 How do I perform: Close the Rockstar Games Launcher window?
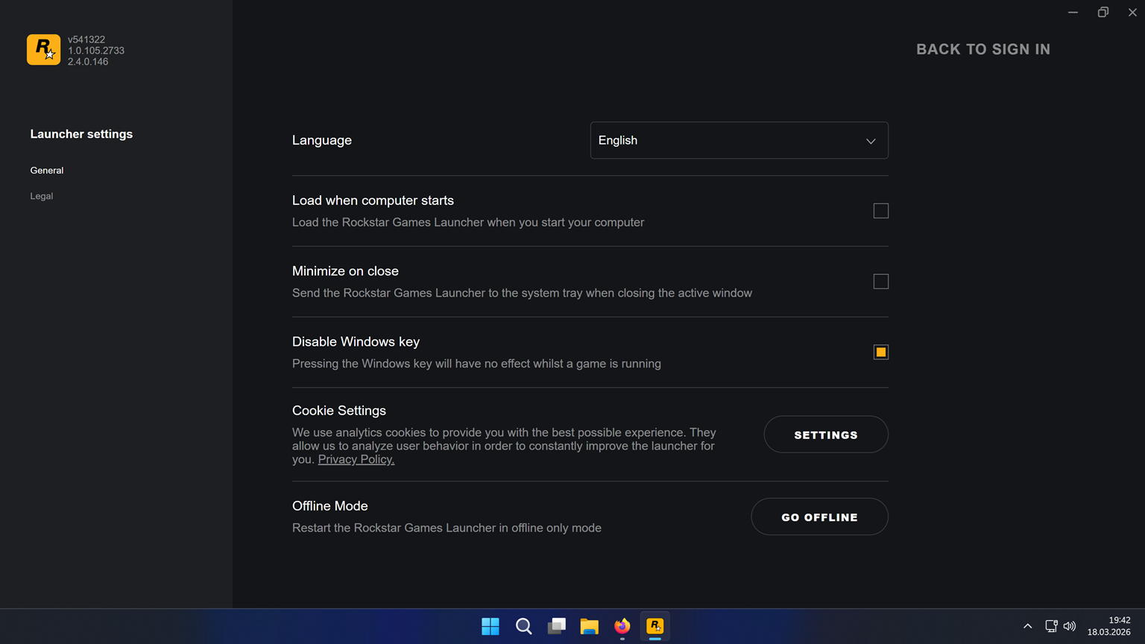coord(1132,12)
